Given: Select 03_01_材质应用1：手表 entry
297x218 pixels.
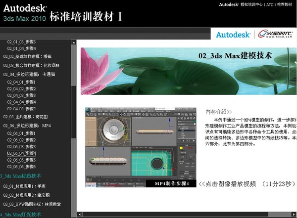Looking at the screenshot, I should click(24, 186).
